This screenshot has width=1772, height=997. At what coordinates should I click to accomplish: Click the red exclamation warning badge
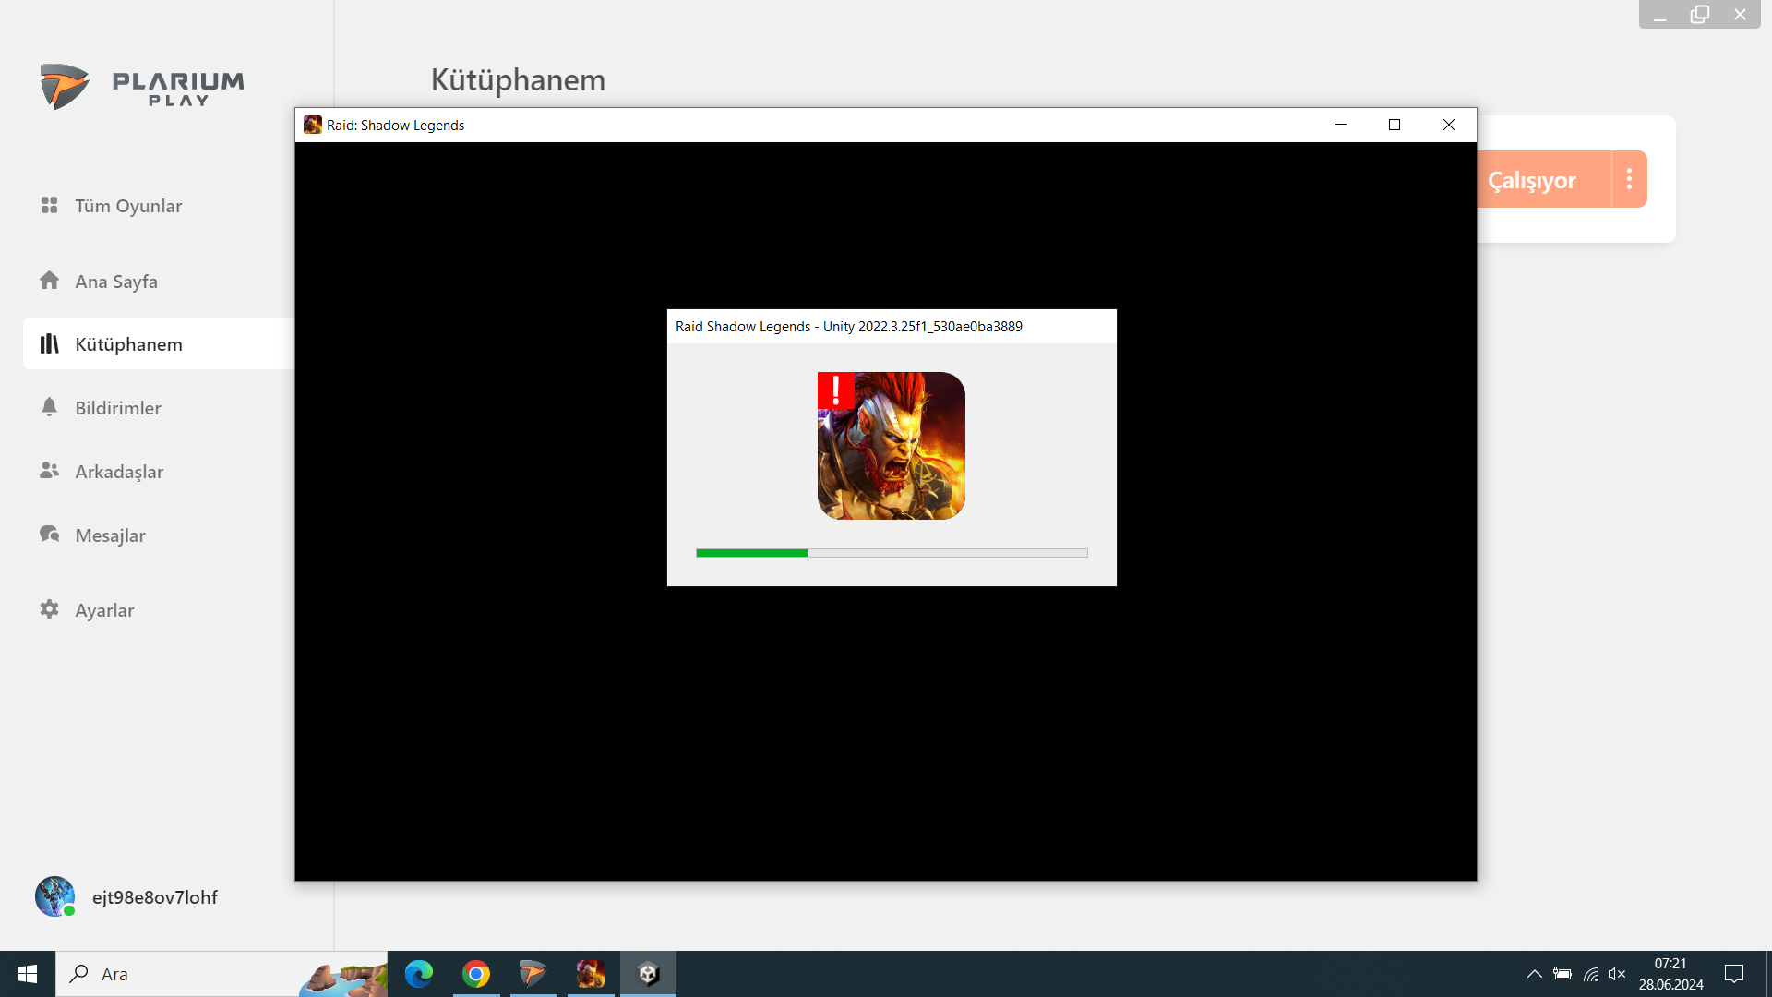point(836,390)
